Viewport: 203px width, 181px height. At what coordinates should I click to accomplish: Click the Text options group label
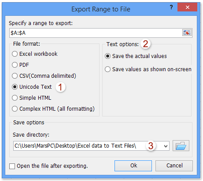tap(122, 44)
